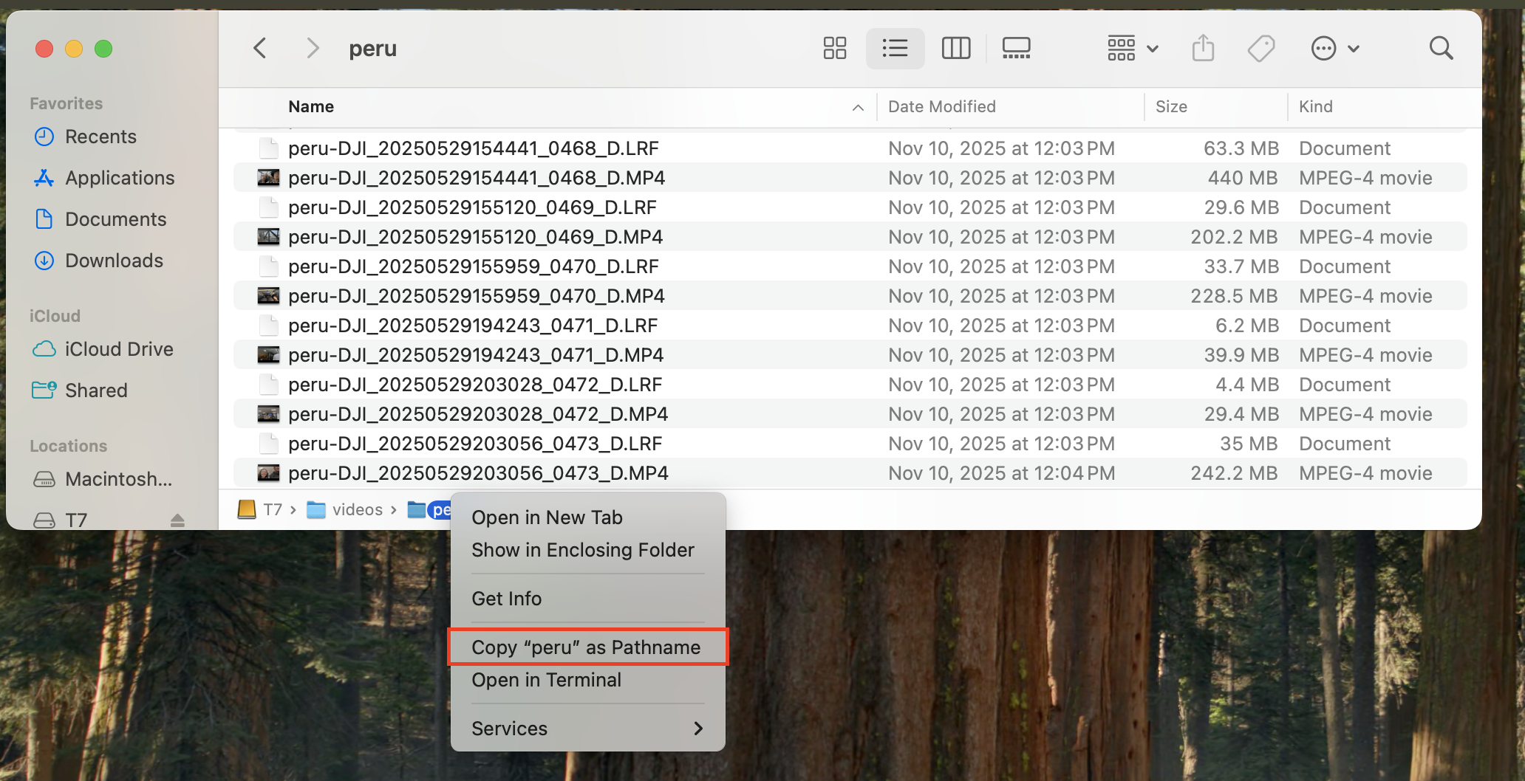The width and height of the screenshot is (1525, 781).
Task: Click T7 in the path bar
Action: [260, 509]
